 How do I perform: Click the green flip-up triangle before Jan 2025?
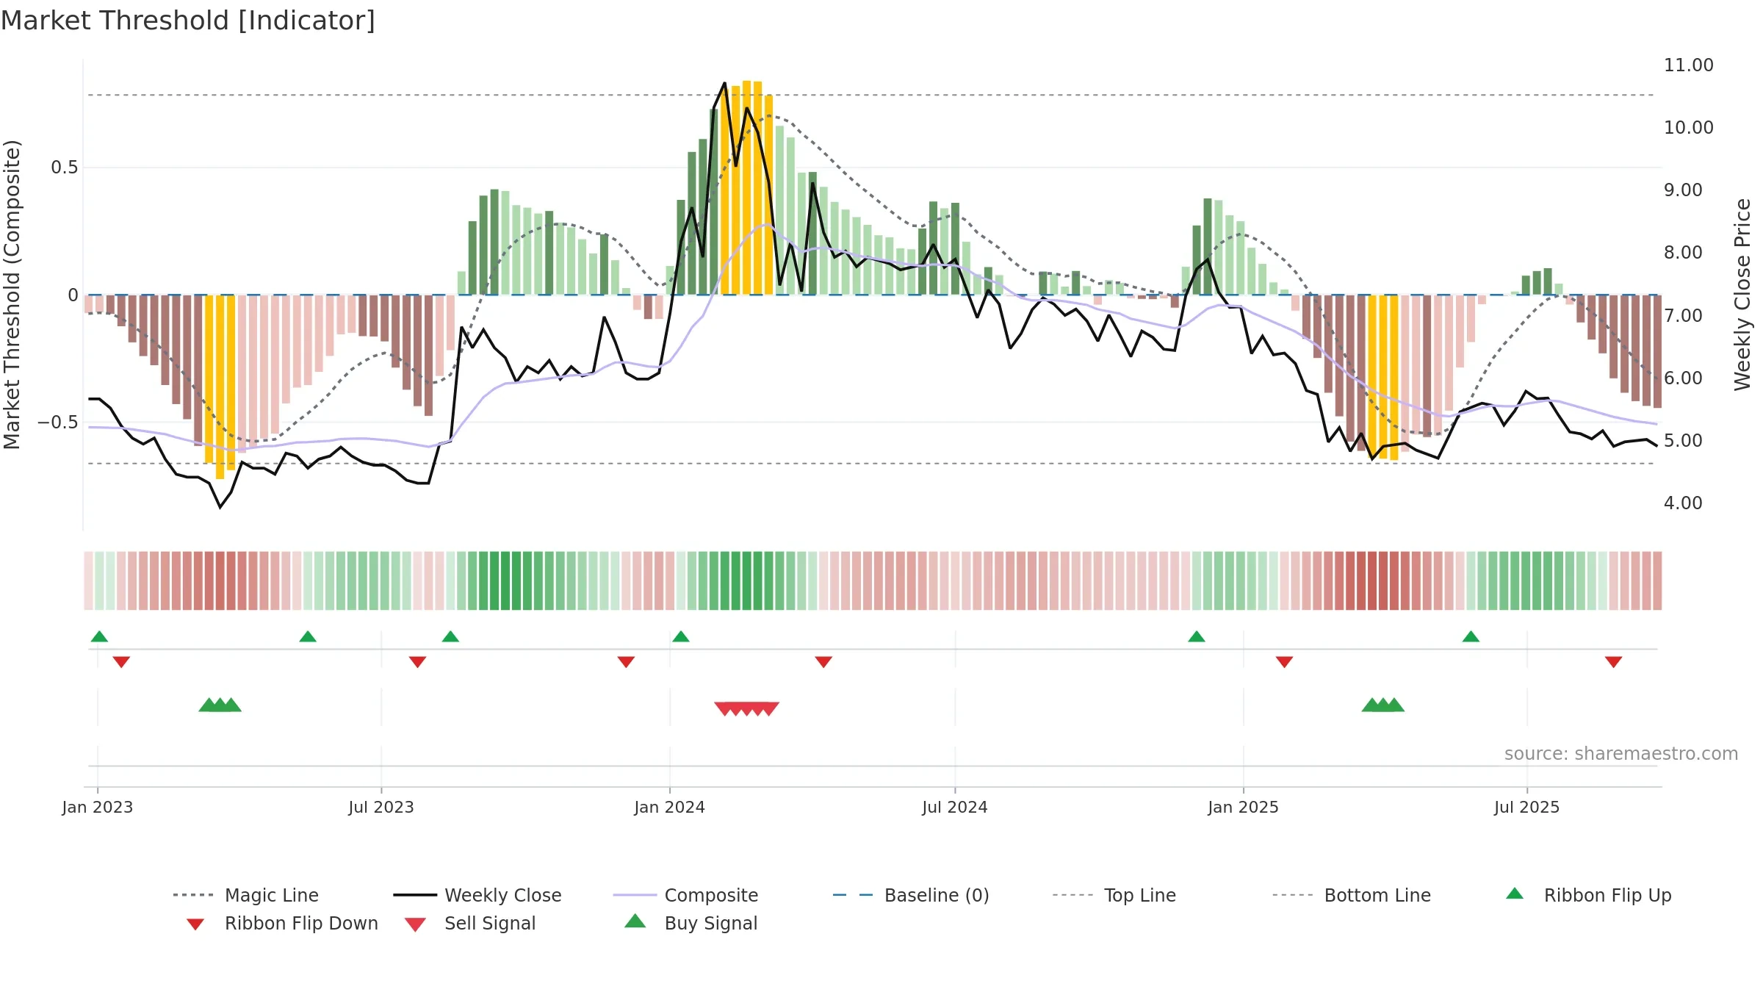coord(1197,636)
